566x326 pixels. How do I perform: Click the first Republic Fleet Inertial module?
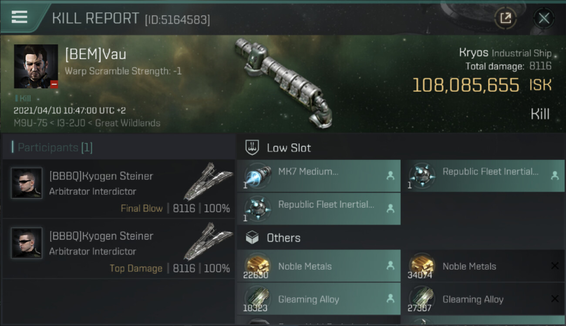(482, 176)
